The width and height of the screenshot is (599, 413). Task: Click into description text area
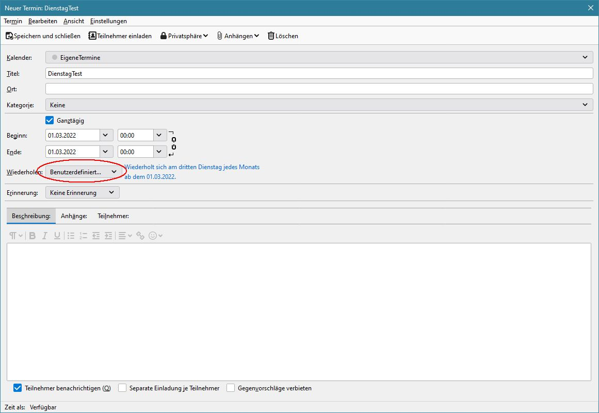299,312
